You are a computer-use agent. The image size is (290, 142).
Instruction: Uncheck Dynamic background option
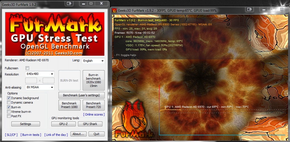pyautogui.click(x=9, y=98)
